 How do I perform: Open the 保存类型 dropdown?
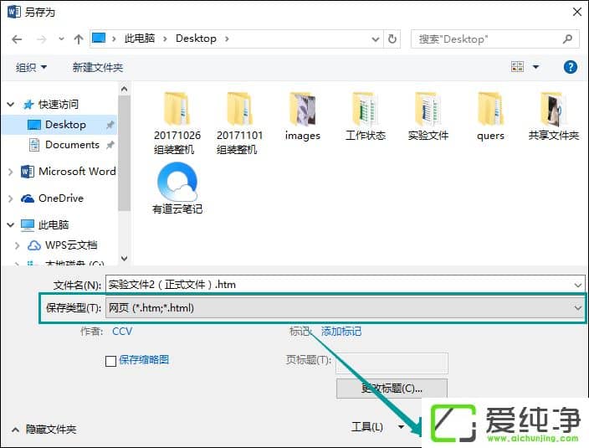point(345,308)
